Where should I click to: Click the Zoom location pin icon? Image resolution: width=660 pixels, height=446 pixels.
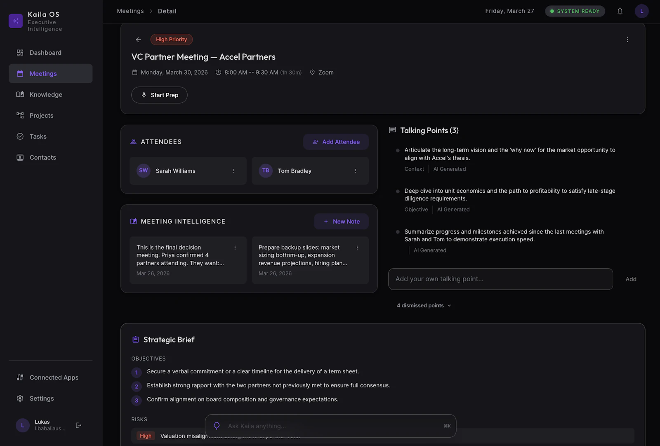(x=312, y=73)
